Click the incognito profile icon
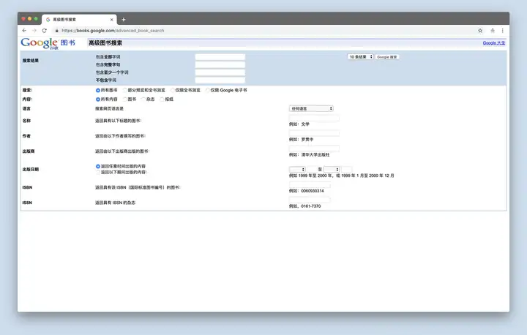This screenshot has width=527, height=335. 493,31
